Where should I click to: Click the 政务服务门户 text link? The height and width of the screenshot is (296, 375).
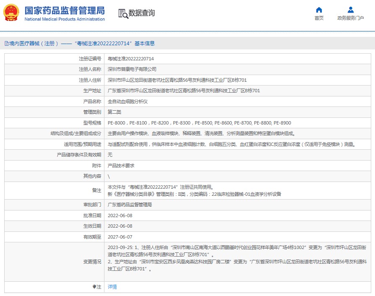[351, 18]
